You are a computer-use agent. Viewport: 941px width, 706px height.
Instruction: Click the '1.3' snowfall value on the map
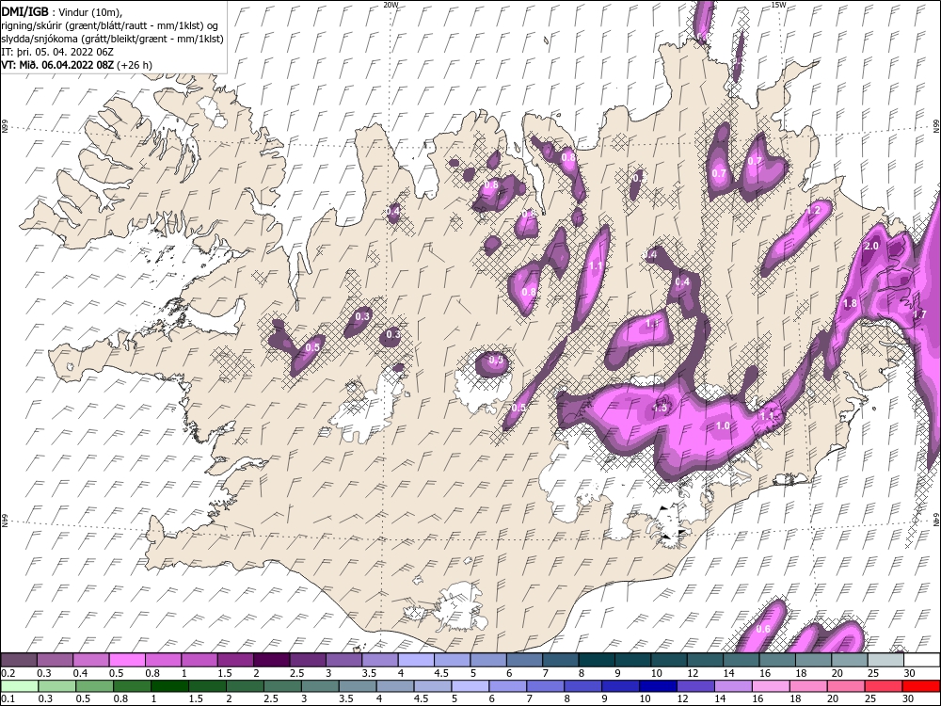click(660, 408)
